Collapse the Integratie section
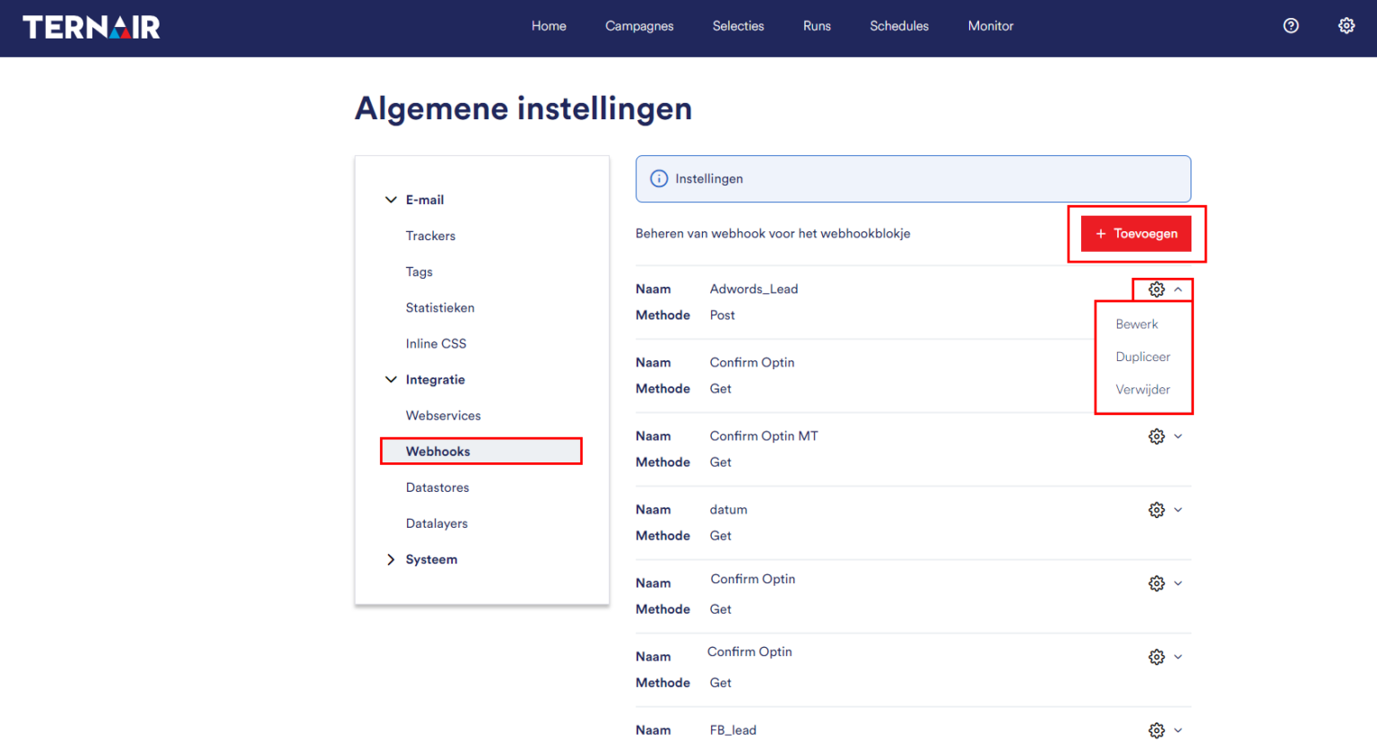1377x750 pixels. (x=391, y=380)
